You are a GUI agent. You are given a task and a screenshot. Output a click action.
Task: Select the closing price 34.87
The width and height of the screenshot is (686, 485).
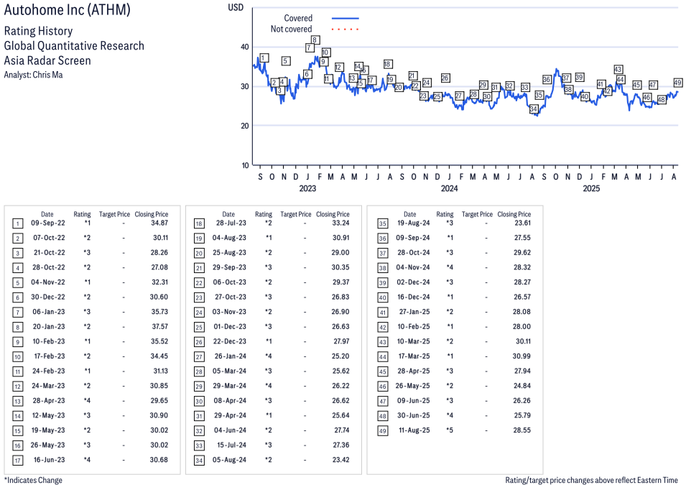tap(159, 223)
